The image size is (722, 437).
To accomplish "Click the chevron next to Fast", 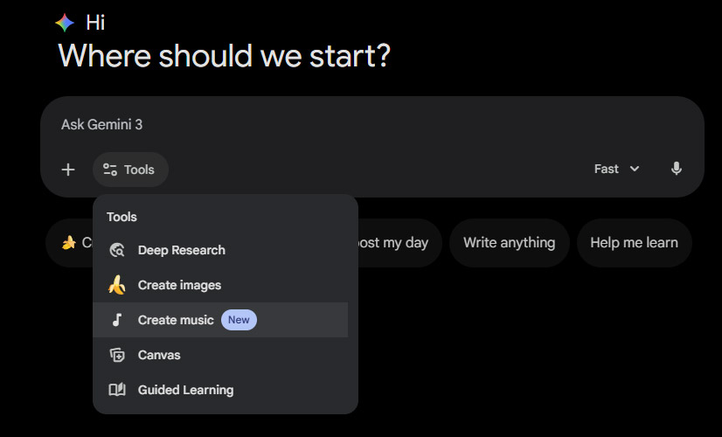I will [x=635, y=169].
